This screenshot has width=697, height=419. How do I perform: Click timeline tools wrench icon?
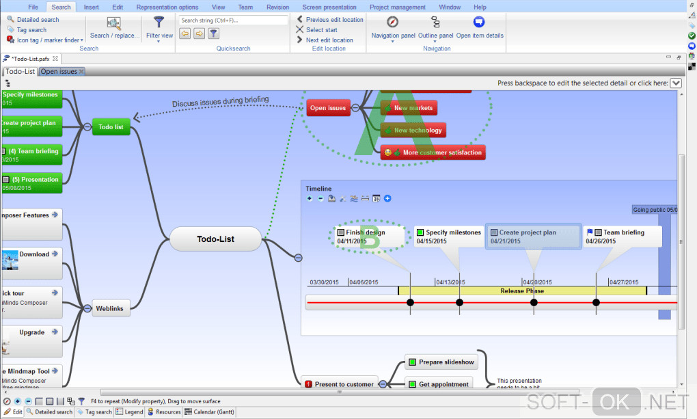(x=343, y=198)
